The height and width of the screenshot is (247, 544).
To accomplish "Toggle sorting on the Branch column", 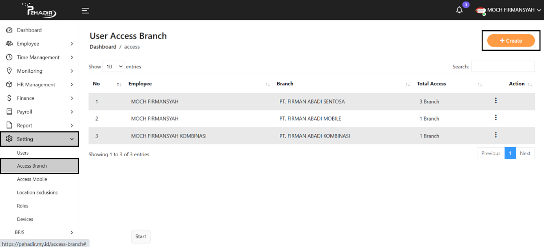I will click(407, 84).
